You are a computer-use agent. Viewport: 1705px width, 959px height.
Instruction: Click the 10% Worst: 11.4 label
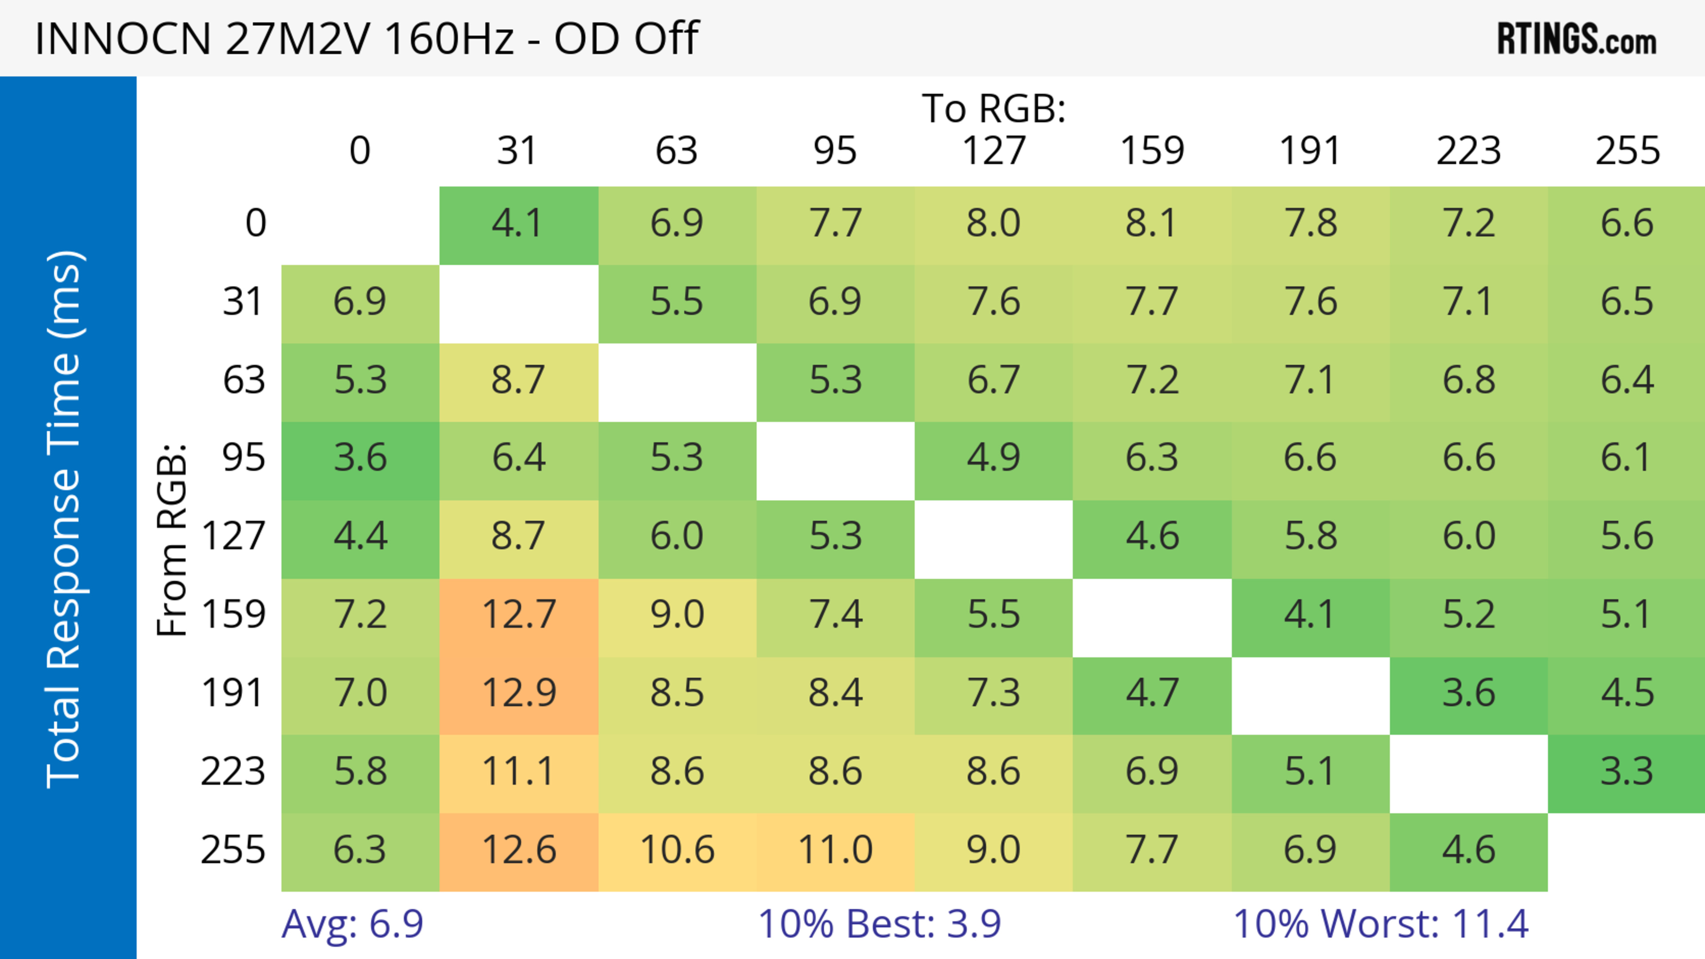(x=1381, y=924)
